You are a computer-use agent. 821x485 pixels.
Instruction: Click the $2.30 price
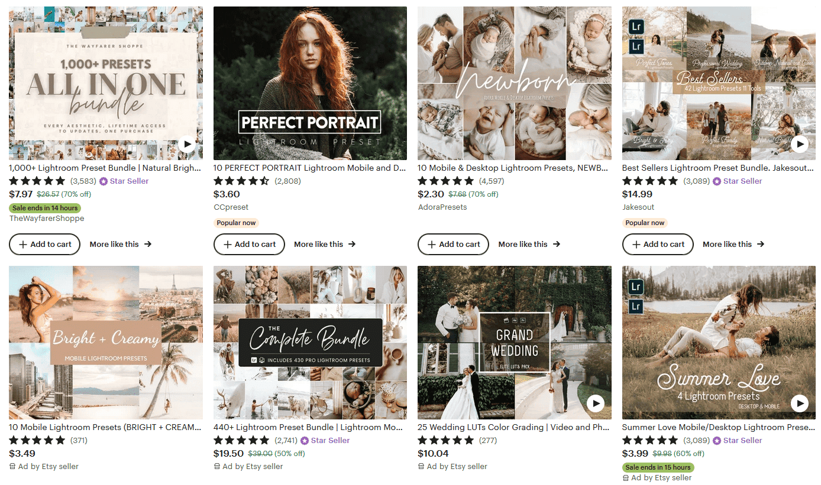coord(431,194)
